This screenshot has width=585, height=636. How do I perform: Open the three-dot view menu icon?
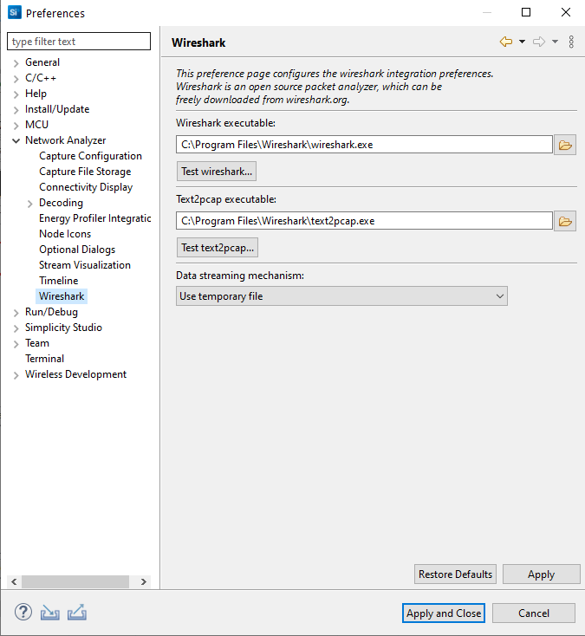(x=571, y=42)
